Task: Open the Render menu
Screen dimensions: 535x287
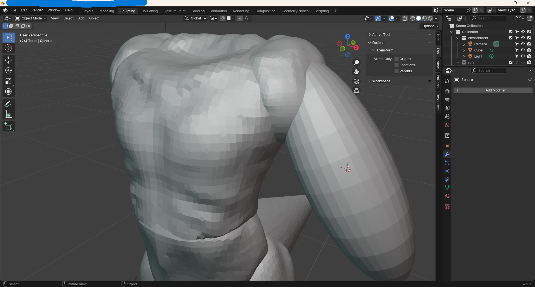Action: coord(37,10)
